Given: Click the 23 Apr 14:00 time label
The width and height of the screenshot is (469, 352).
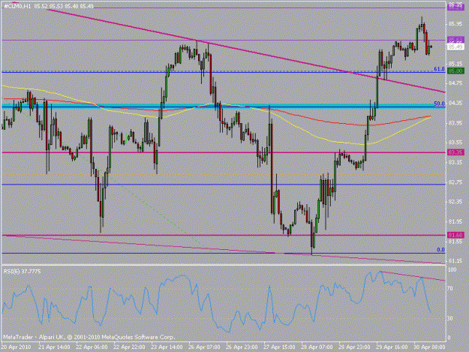Looking at the screenshot, I should [x=167, y=347].
